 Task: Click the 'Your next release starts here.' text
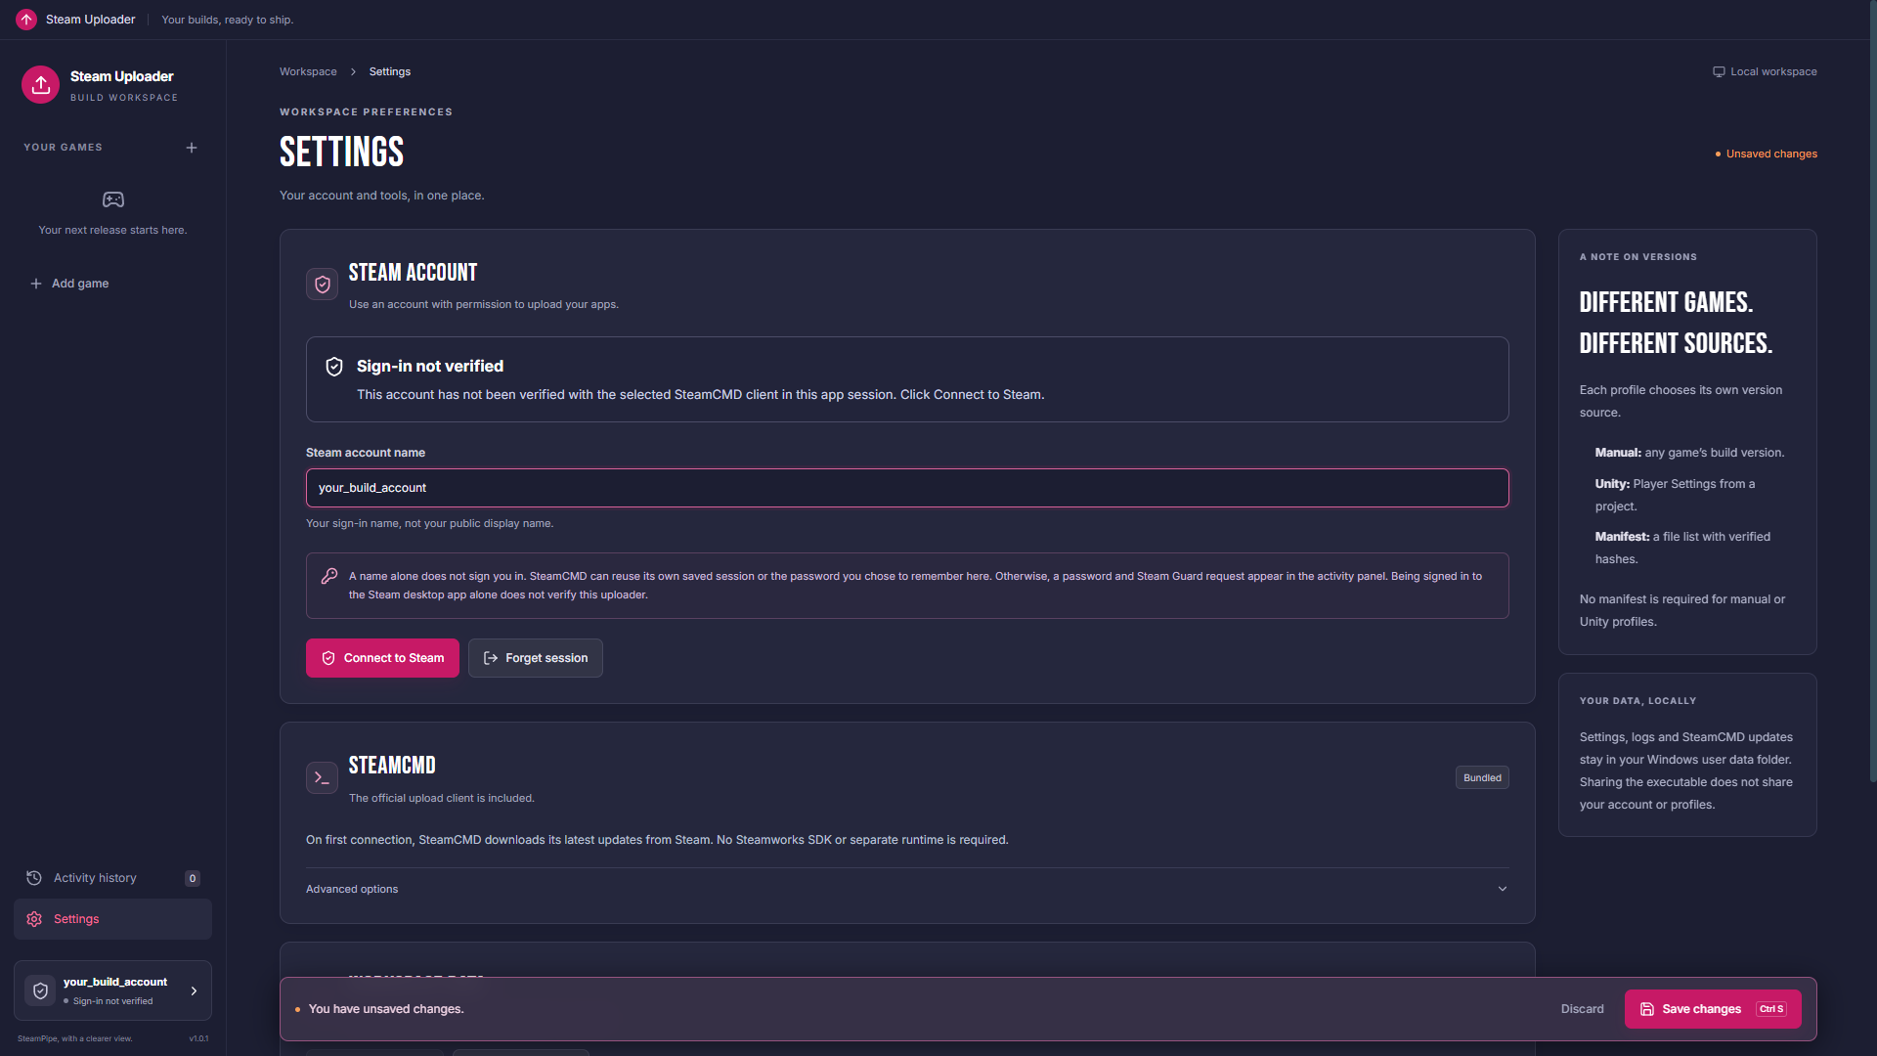[x=112, y=230]
